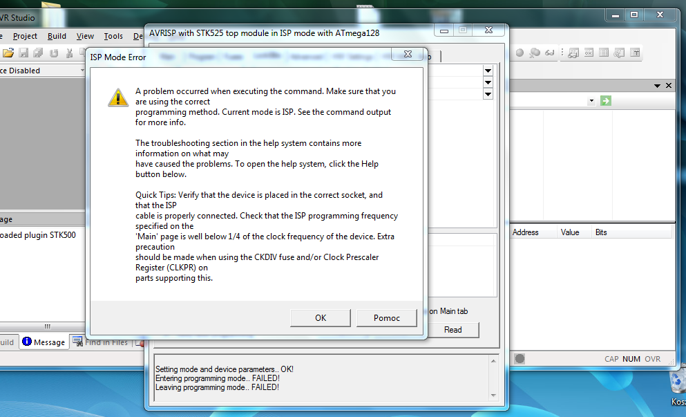
Task: Click the down arrow of AVRISP log scrollbar
Action: coord(493,395)
